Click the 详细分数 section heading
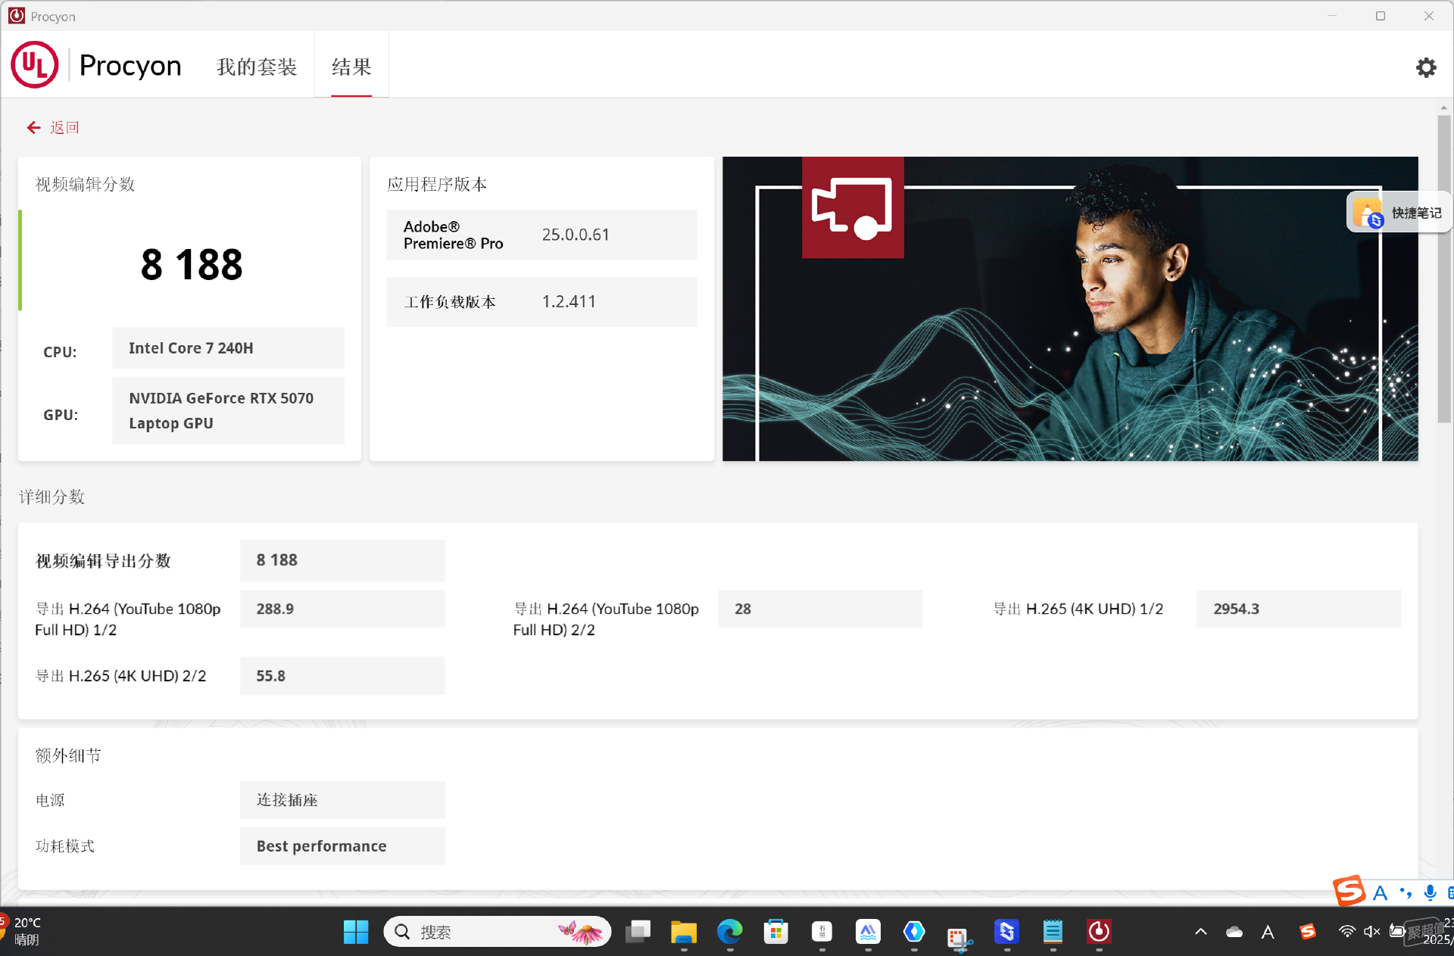 point(51,497)
